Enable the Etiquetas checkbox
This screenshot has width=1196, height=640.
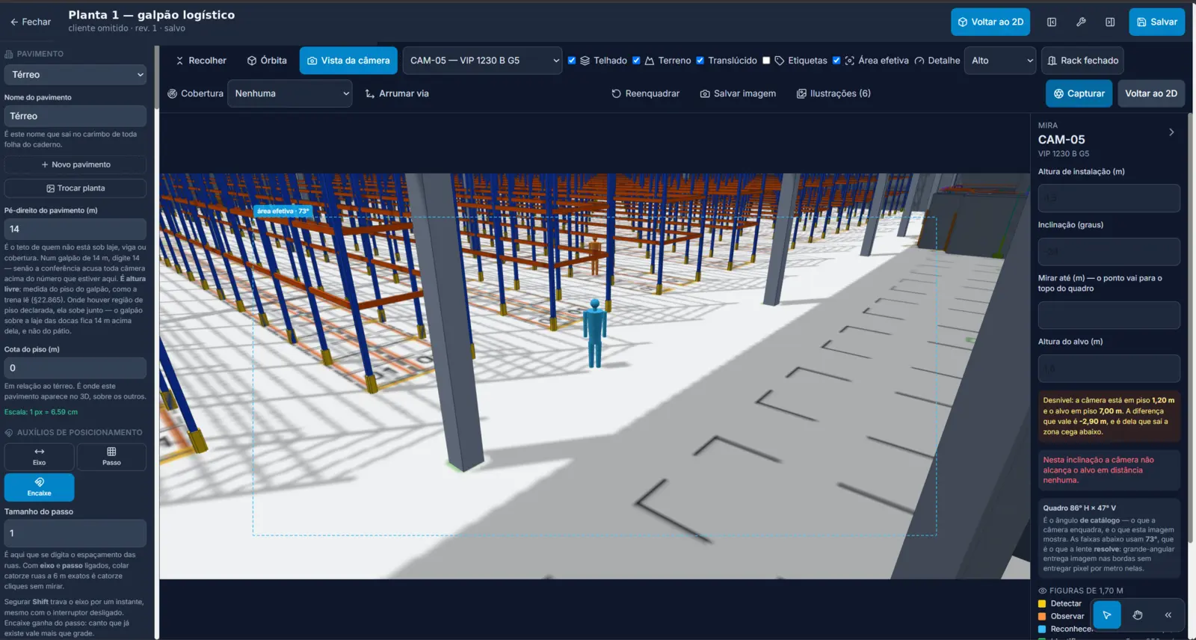point(766,61)
